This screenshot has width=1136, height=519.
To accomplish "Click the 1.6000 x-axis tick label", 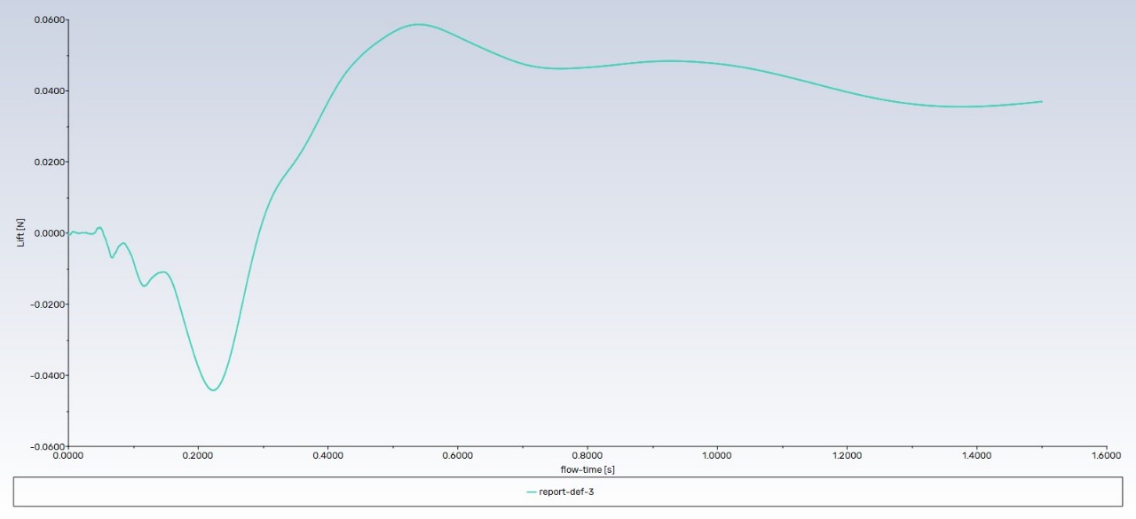I will (1106, 456).
